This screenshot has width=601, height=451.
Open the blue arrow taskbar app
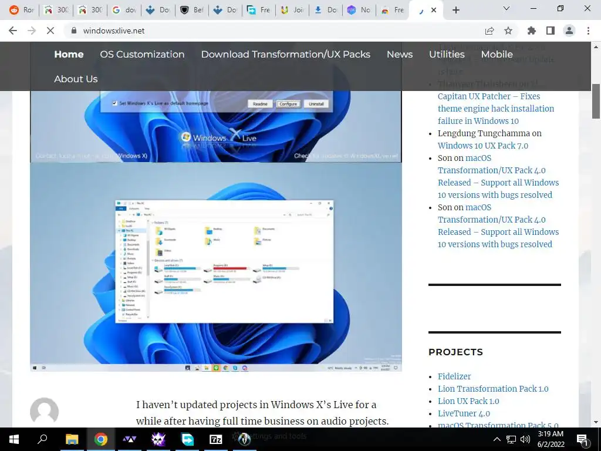tap(187, 439)
